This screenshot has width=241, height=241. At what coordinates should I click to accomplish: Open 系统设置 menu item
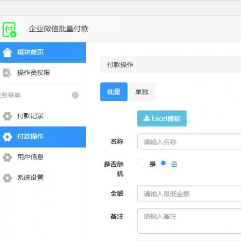pos(43,178)
